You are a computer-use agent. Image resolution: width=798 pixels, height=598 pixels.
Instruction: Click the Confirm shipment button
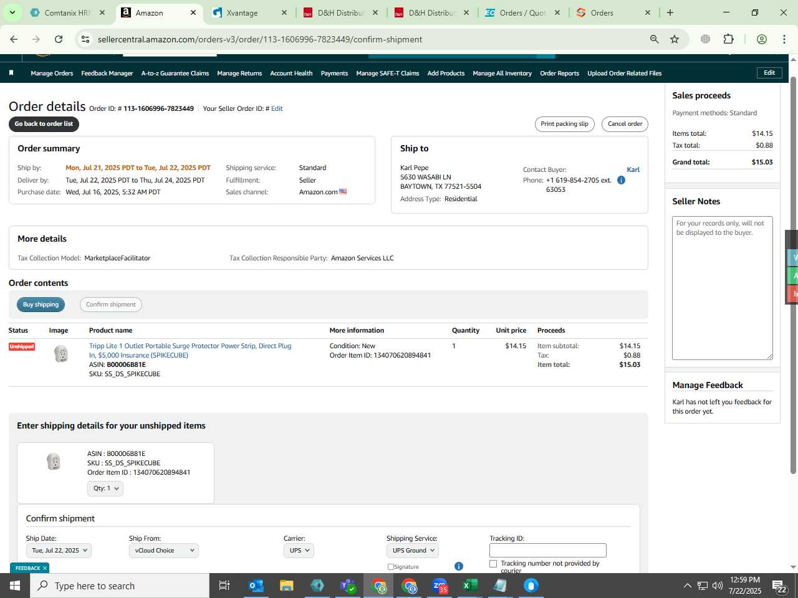click(x=111, y=305)
